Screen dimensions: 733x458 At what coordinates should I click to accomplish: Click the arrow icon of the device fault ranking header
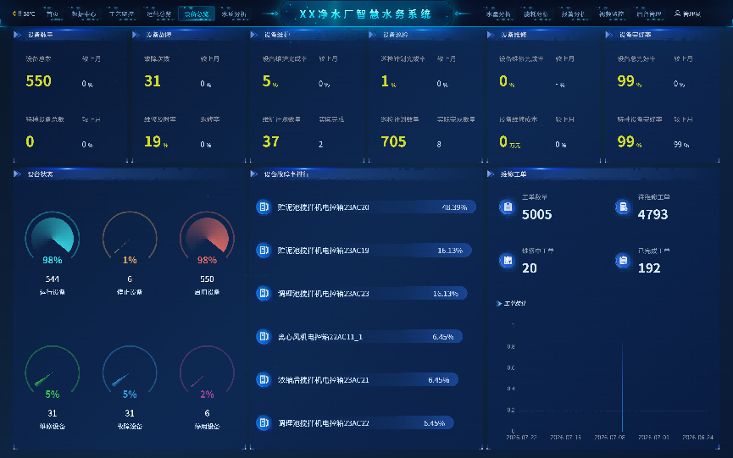254,174
